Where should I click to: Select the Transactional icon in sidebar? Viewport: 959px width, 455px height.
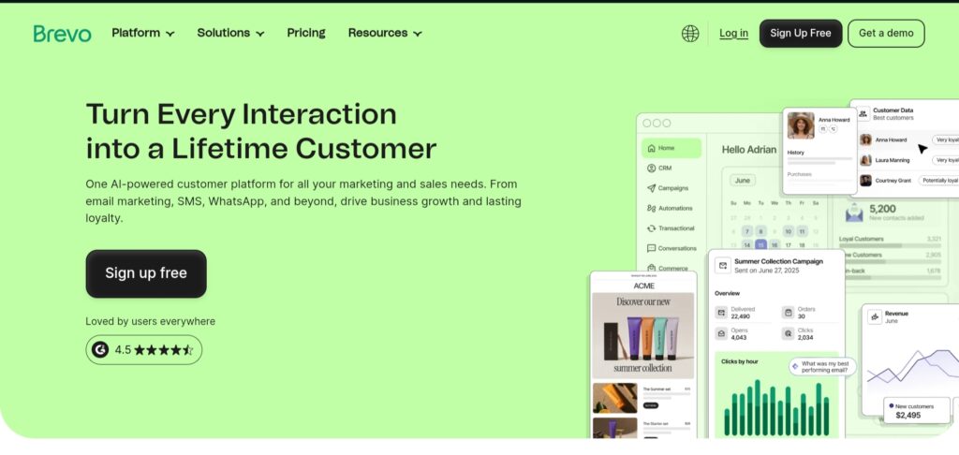click(651, 228)
